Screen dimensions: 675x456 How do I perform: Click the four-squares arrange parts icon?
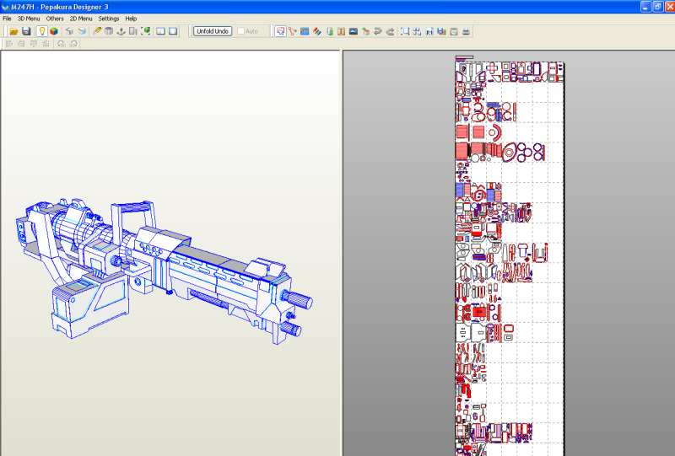pos(417,31)
